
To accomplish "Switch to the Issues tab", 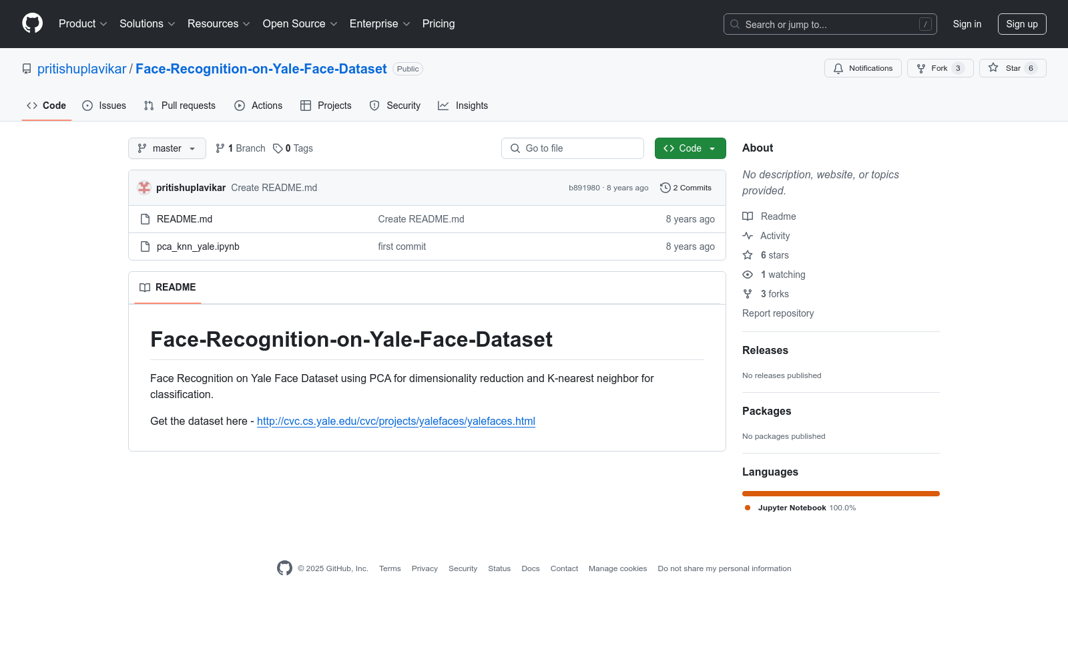I will (104, 106).
